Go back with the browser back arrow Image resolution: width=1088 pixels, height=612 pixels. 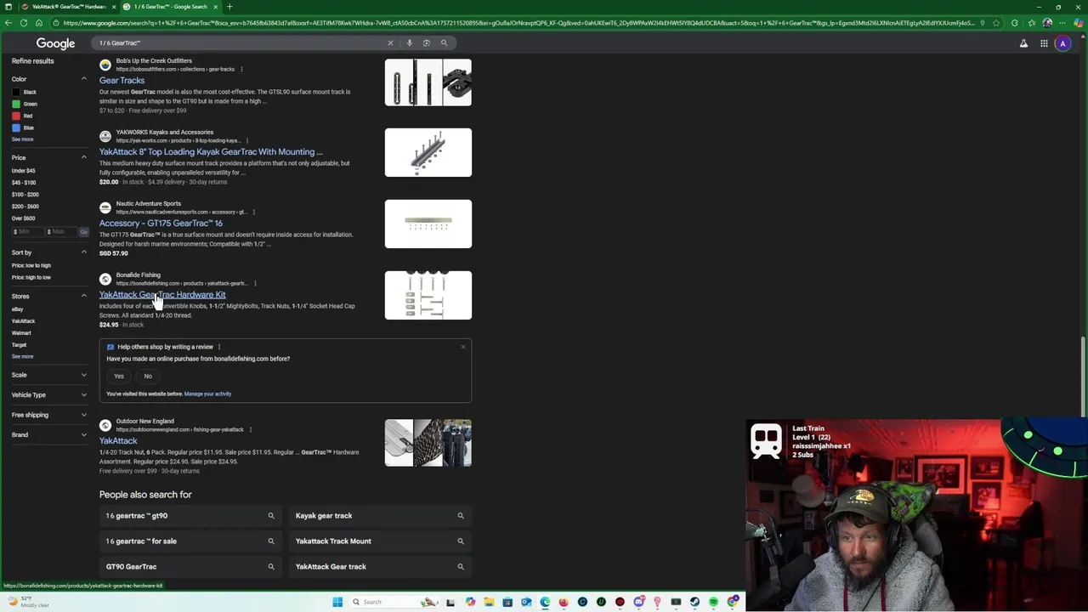[x=8, y=23]
